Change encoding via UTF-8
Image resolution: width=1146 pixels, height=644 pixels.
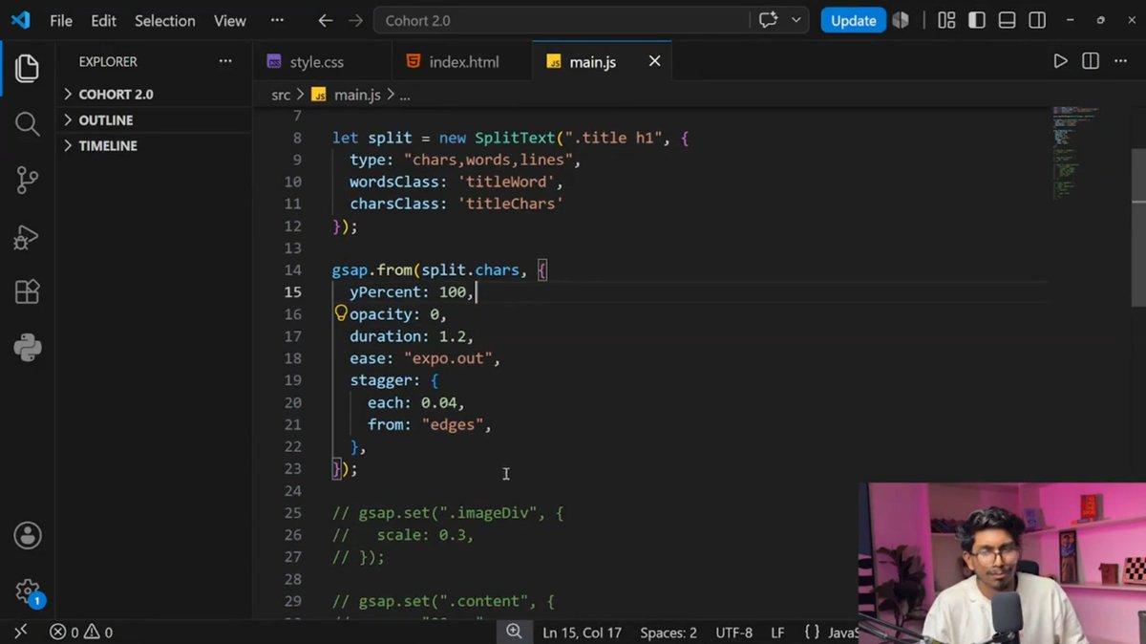pyautogui.click(x=733, y=633)
